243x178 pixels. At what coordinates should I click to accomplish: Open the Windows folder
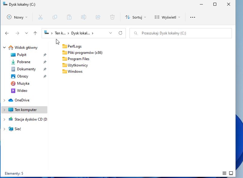tap(75, 71)
